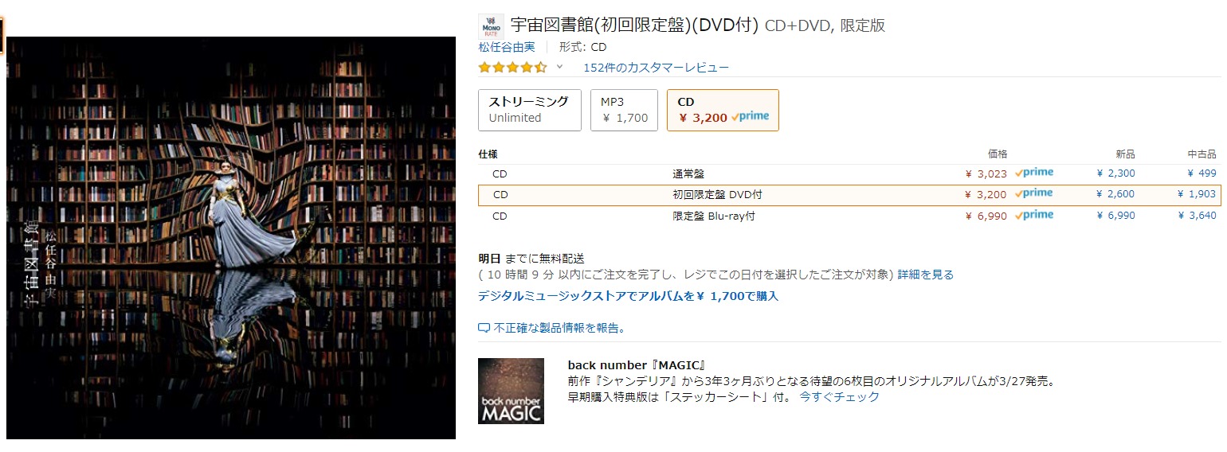The width and height of the screenshot is (1227, 452).
Task: Open the 松任谷由実 artist link
Action: coord(506,47)
